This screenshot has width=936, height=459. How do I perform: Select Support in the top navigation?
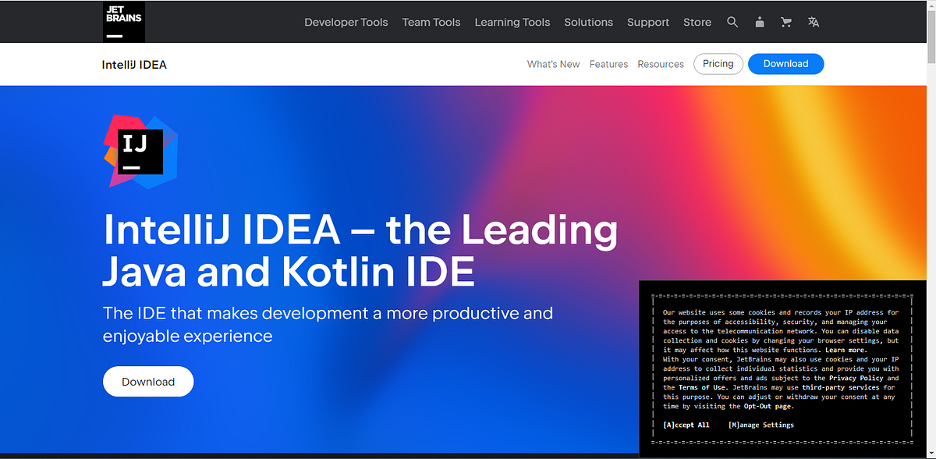pos(647,22)
